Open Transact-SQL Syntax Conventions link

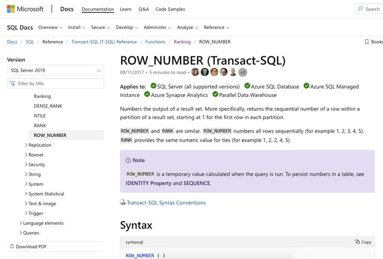(166, 203)
